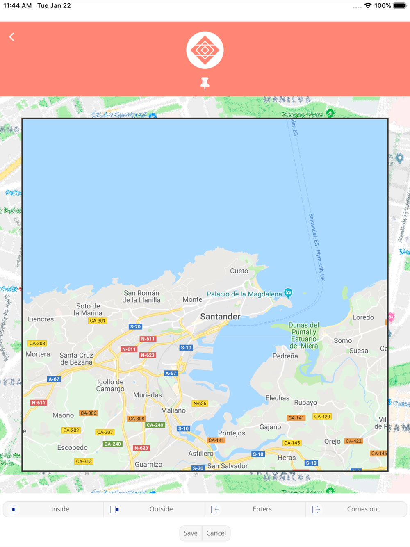Tap the Suesa label
The height and width of the screenshot is (547, 410).
point(359,351)
